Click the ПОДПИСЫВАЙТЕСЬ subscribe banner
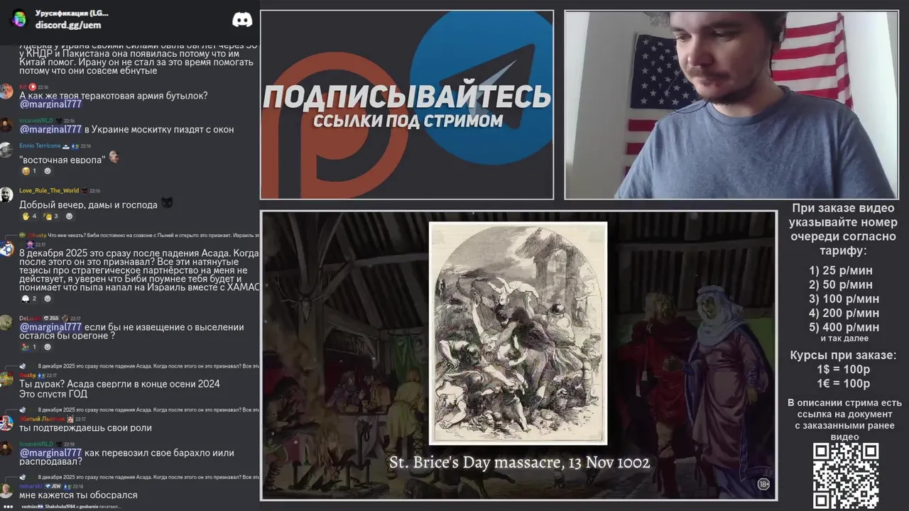 (x=407, y=105)
